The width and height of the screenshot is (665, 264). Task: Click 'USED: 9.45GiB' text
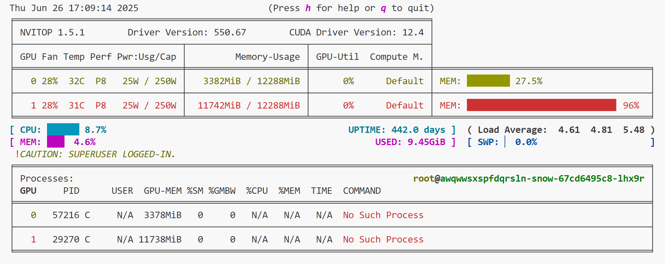pos(410,142)
